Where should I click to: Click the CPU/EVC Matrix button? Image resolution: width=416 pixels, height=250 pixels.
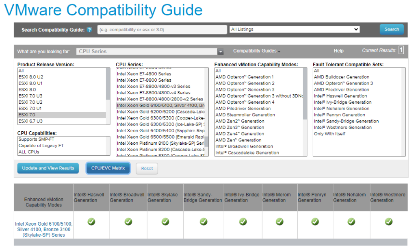[x=108, y=168]
